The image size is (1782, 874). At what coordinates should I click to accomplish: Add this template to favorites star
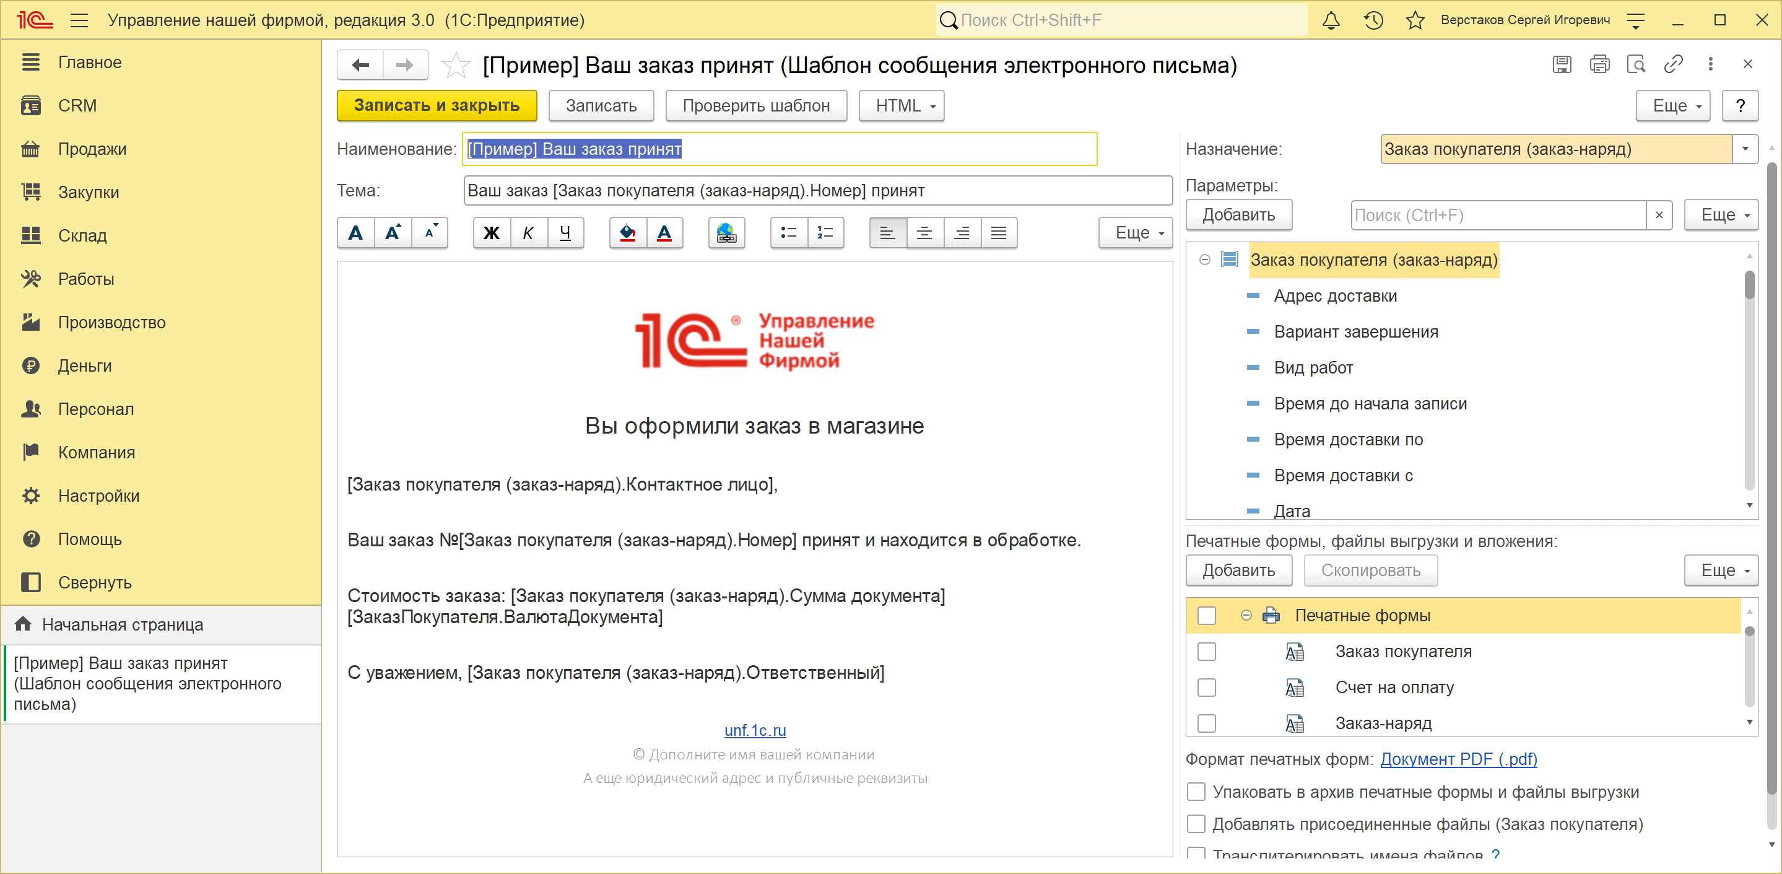pyautogui.click(x=456, y=66)
